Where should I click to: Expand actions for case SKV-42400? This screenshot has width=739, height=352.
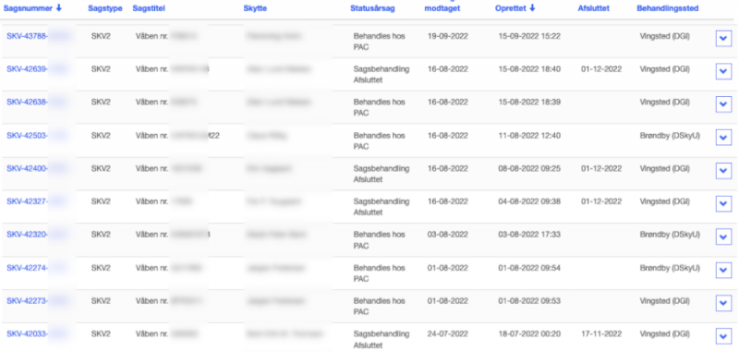pos(723,171)
